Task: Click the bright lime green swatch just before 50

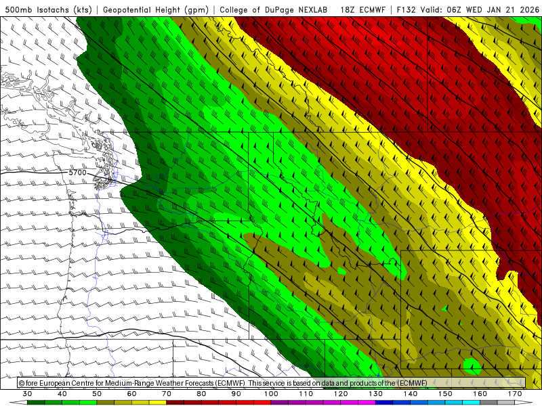Action: tap(88, 403)
